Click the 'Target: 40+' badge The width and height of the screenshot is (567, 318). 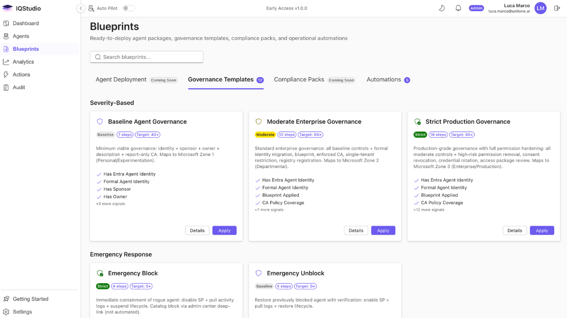point(148,135)
